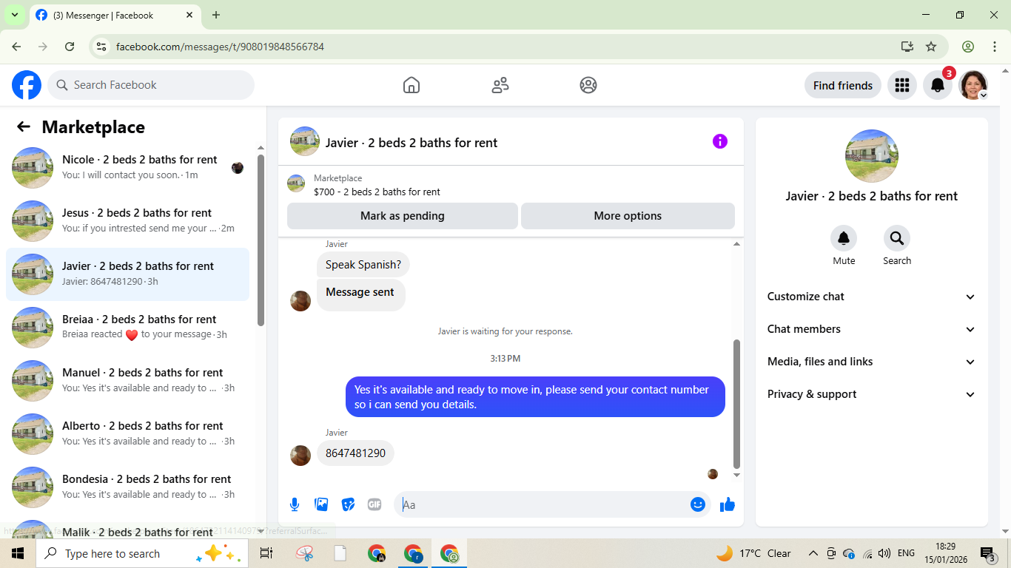Image resolution: width=1011 pixels, height=568 pixels.
Task: Open the $700 Marketplace listing link
Action: 377,192
